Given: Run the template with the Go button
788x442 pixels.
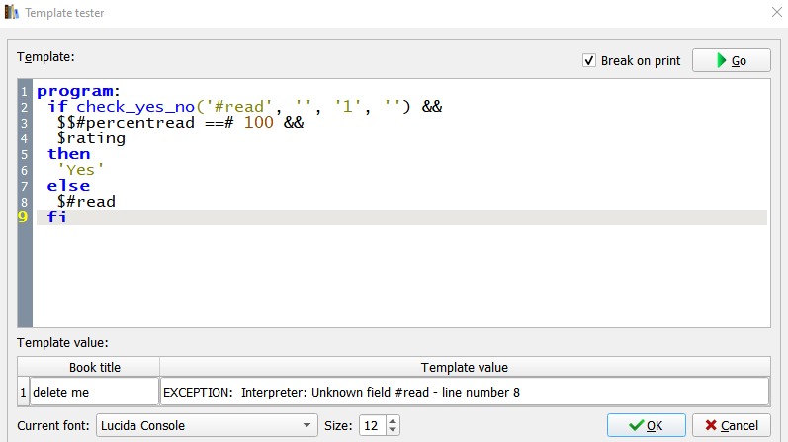Looking at the screenshot, I should (732, 60).
